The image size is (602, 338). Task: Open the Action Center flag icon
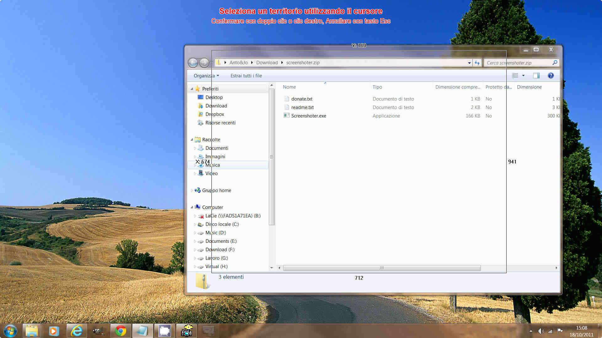pyautogui.click(x=560, y=331)
